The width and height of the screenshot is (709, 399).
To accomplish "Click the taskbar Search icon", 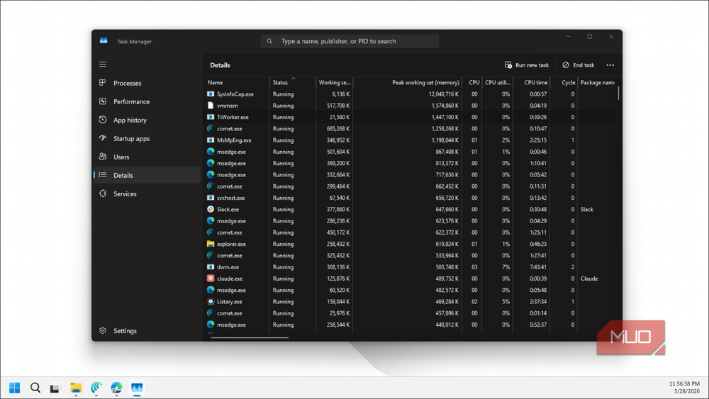I will (x=35, y=387).
